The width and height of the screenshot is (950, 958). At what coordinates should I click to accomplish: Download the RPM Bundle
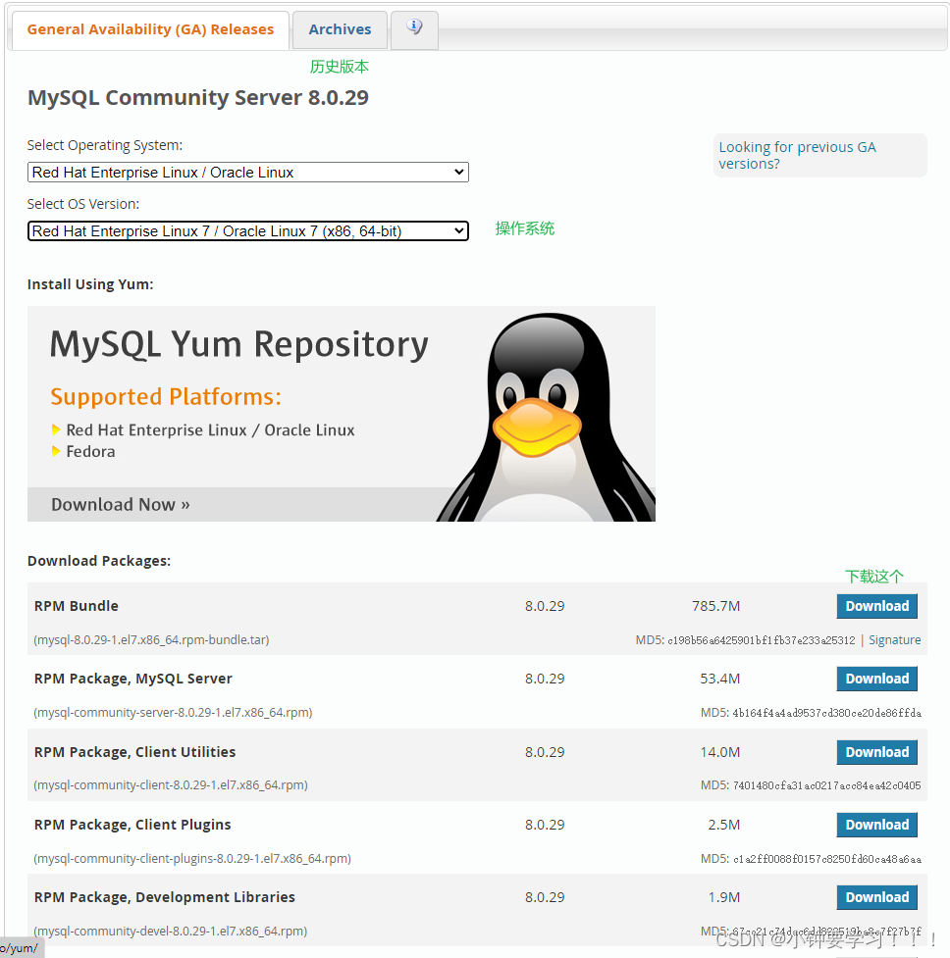pos(876,606)
